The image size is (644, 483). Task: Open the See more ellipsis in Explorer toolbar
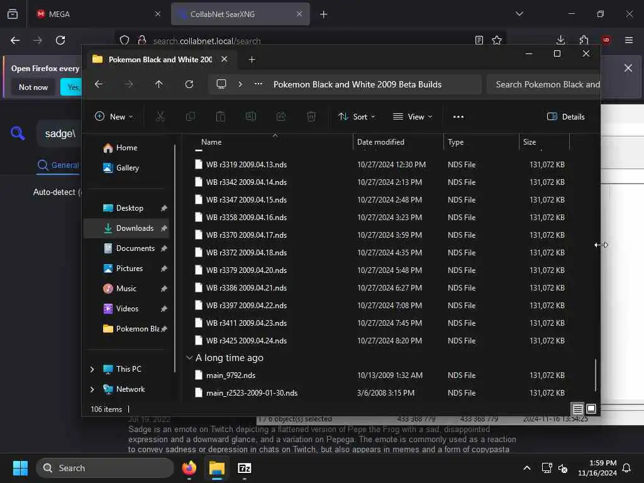tap(458, 116)
